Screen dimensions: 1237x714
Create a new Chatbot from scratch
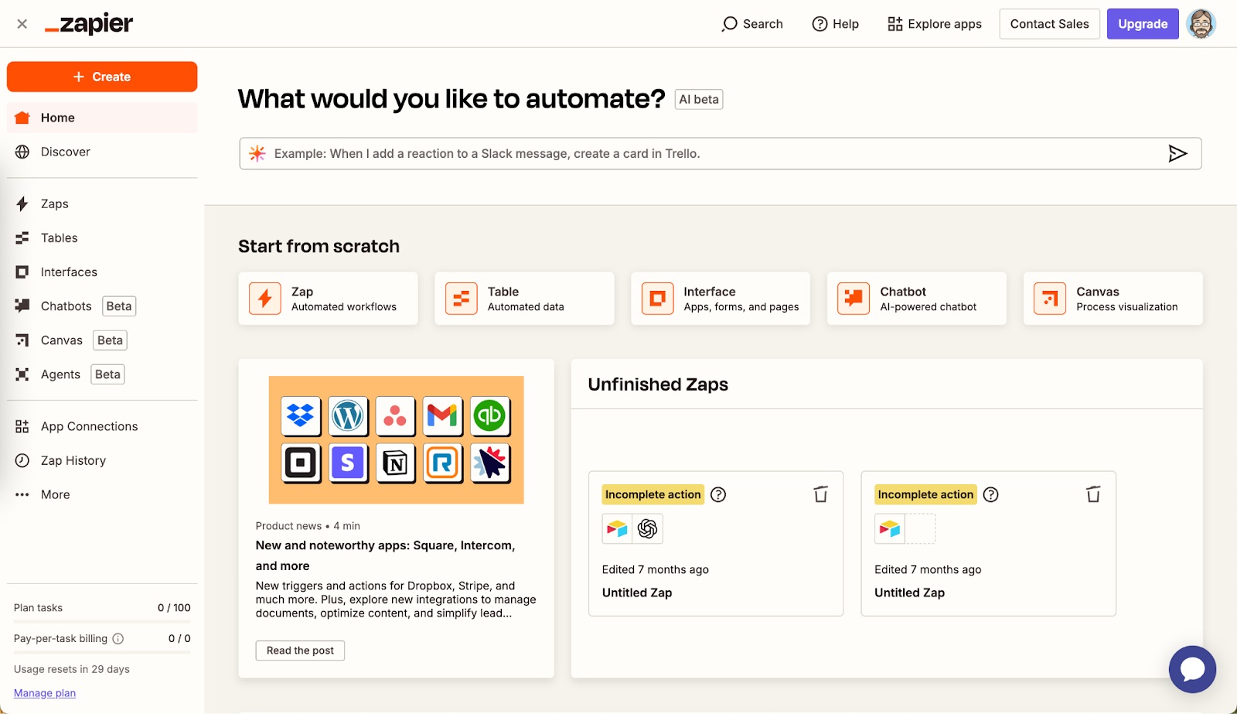[917, 299]
